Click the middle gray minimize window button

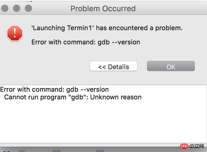(x=17, y=8)
